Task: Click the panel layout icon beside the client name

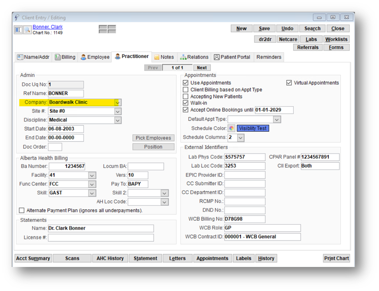Action: tap(18, 30)
